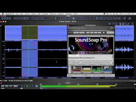Open the Audio menu
This screenshot has height=102, width=136.
pos(34,14)
